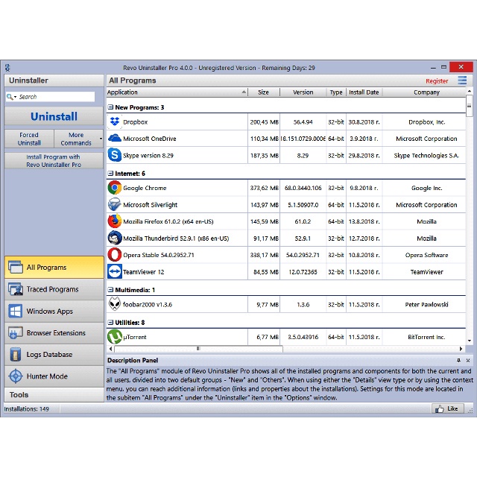Collapse the New Programs group

point(110,107)
